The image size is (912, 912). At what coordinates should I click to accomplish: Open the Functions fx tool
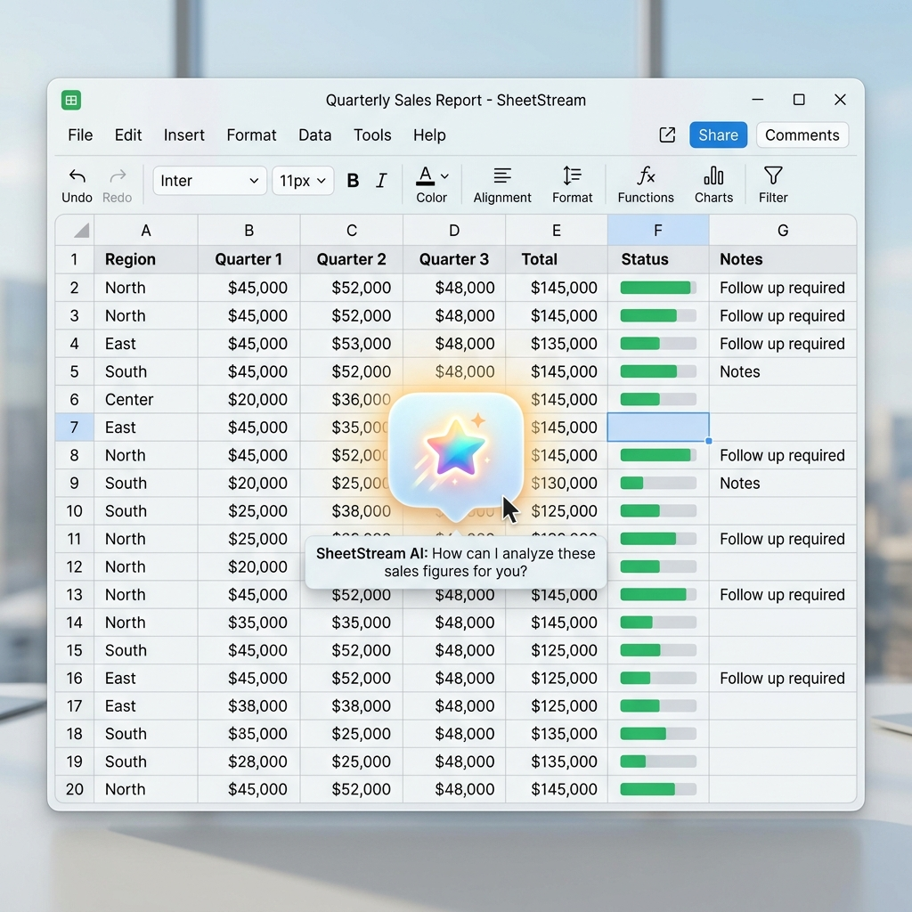[x=646, y=175]
